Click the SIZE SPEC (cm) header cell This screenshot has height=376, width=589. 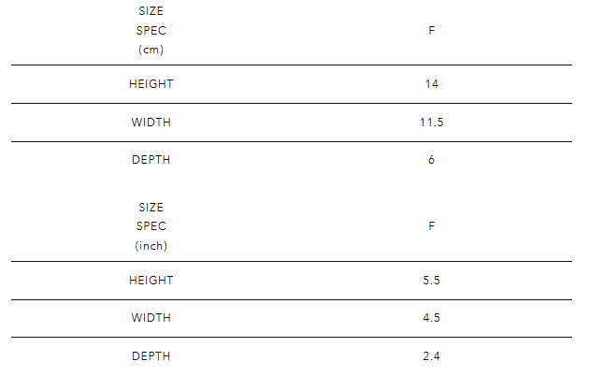coord(151,30)
